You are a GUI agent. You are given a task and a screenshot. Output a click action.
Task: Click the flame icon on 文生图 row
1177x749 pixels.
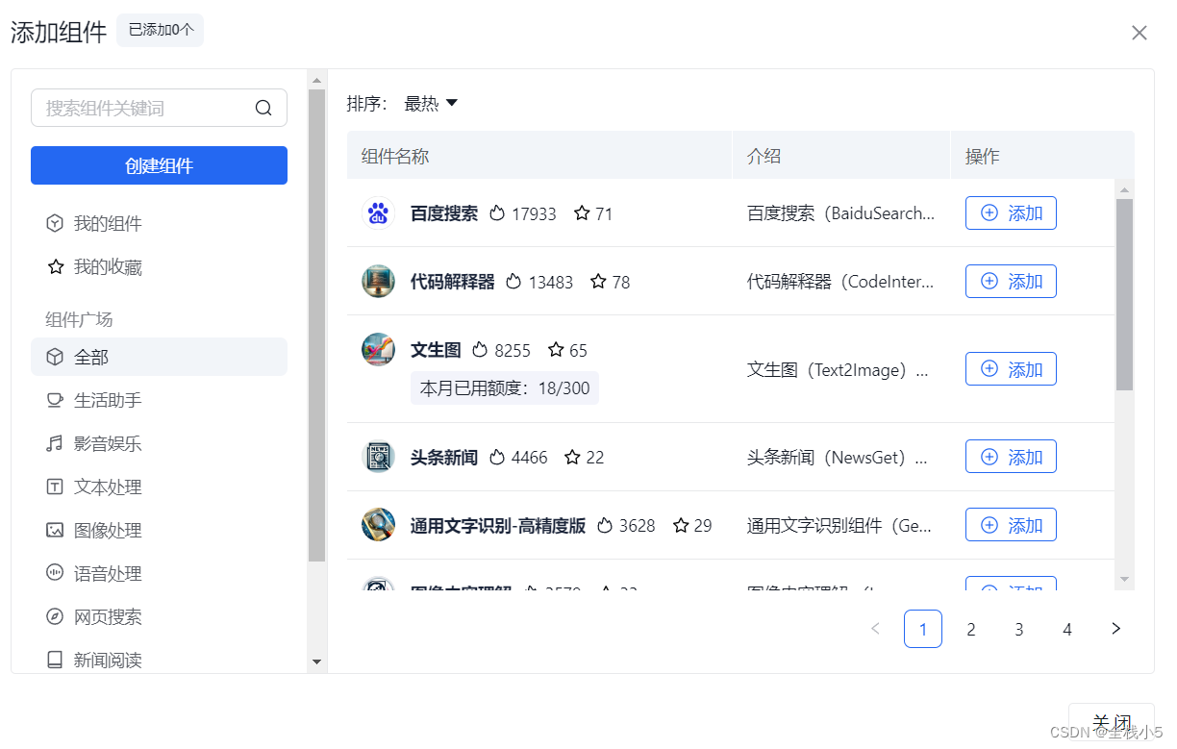coord(480,350)
